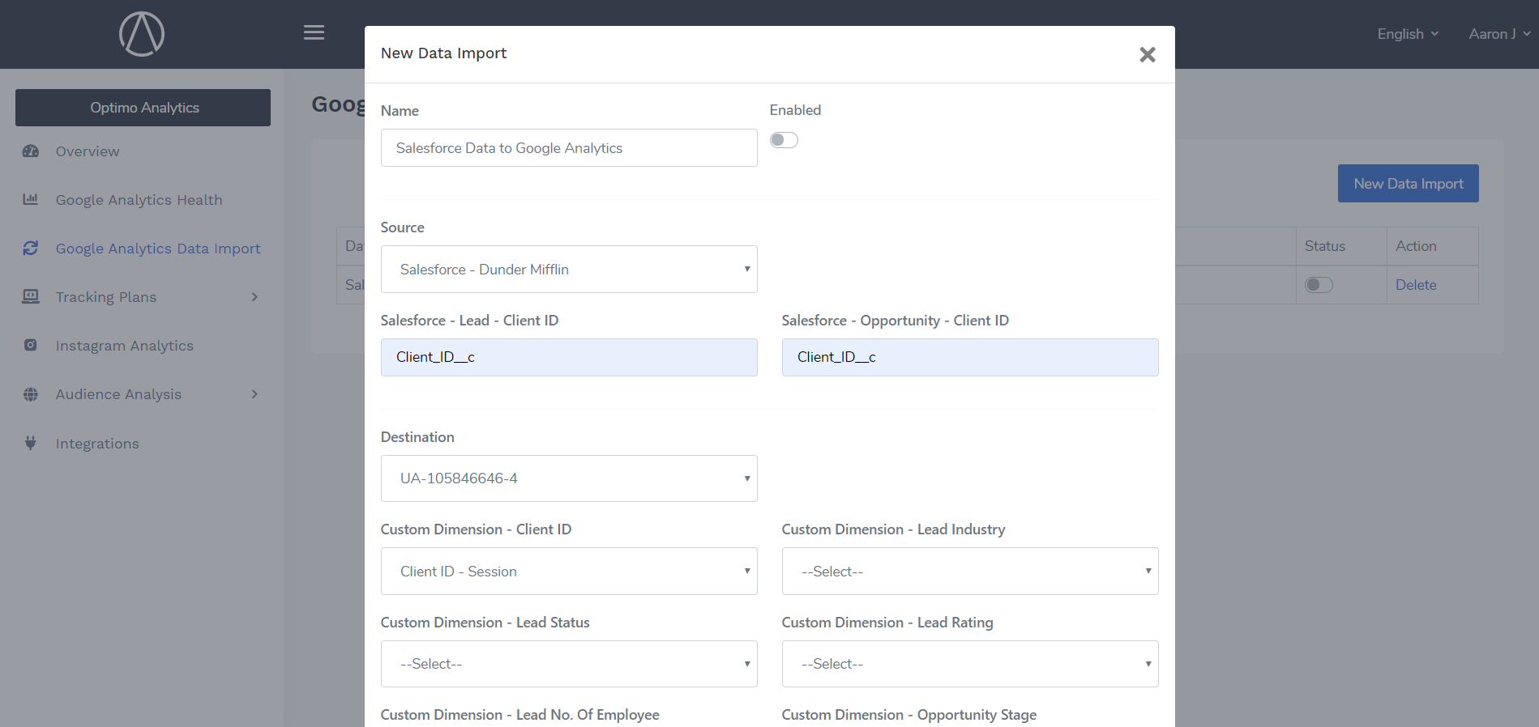The width and height of the screenshot is (1539, 727).
Task: Open the Source Salesforce dropdown
Action: pyautogui.click(x=569, y=270)
